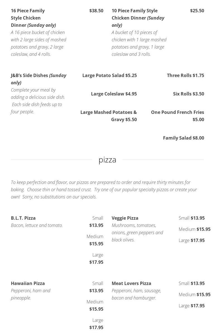Click the $38.50 price

[x=96, y=11]
